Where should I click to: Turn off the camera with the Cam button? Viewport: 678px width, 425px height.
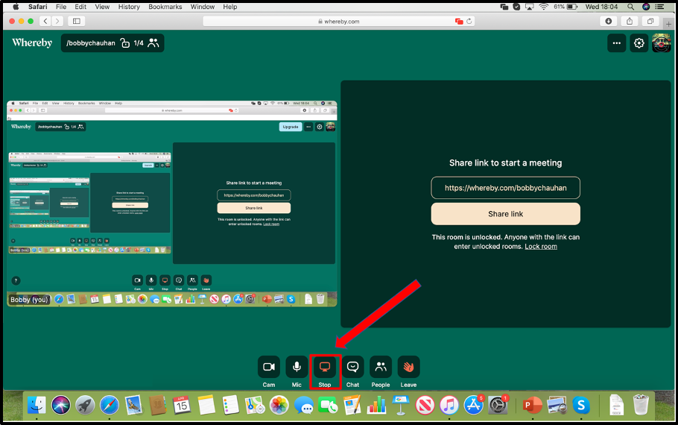pyautogui.click(x=268, y=367)
